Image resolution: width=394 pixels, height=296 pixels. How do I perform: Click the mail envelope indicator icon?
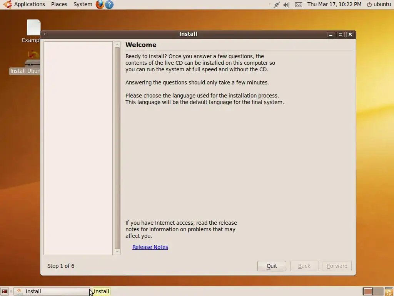click(x=298, y=5)
